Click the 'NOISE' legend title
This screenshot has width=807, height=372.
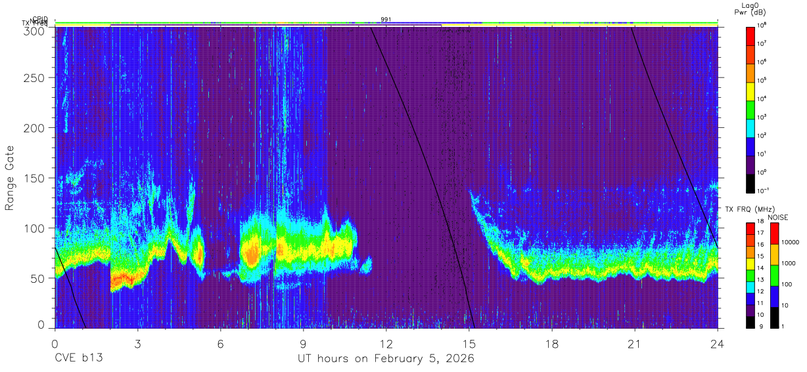click(x=777, y=216)
